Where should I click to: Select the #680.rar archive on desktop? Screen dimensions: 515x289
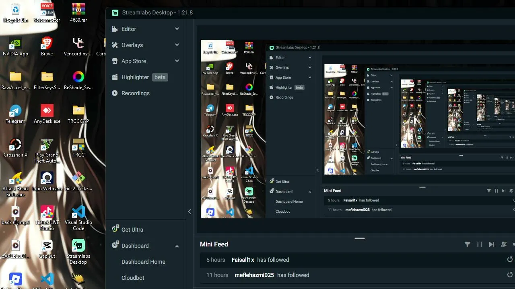click(x=78, y=13)
